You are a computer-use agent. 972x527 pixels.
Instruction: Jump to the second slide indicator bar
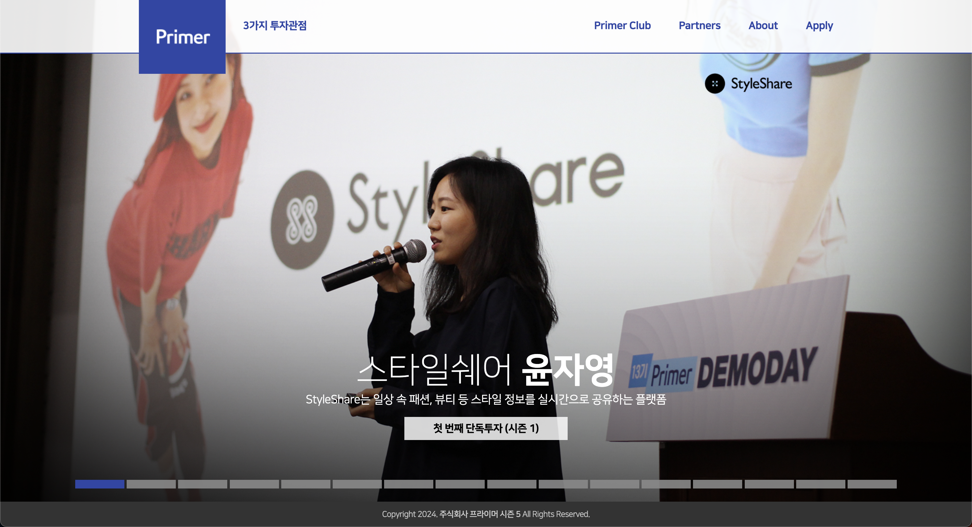[151, 484]
